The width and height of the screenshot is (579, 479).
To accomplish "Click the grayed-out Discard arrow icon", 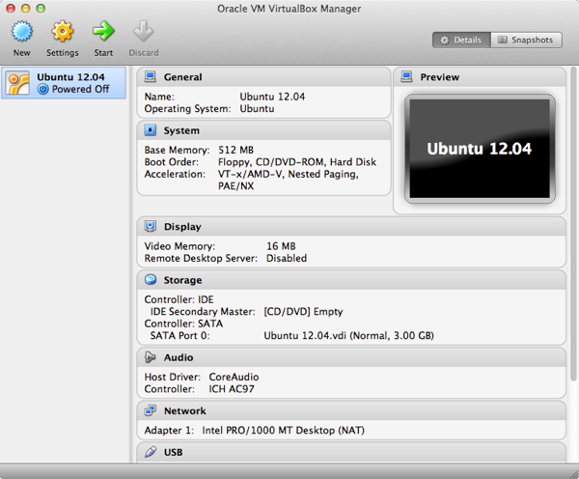I will [143, 33].
